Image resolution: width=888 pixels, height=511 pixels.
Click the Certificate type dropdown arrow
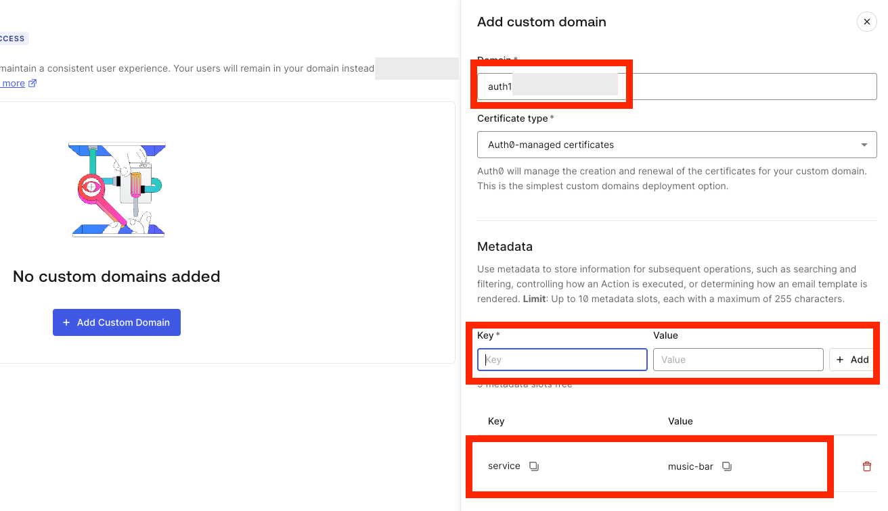[x=864, y=145]
